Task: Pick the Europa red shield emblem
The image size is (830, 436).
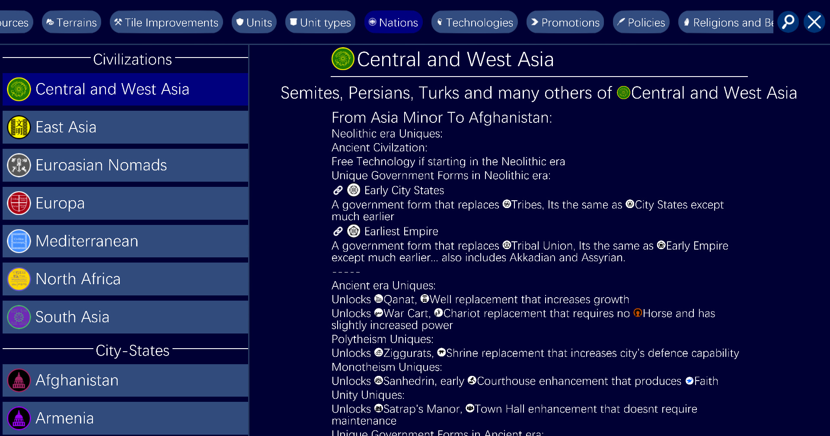Action: point(19,203)
